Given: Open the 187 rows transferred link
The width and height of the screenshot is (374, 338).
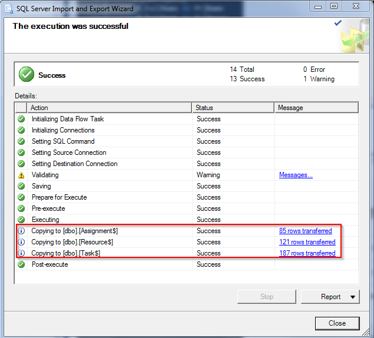Looking at the screenshot, I should (307, 253).
